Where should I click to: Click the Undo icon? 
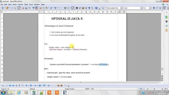coord(55,8)
